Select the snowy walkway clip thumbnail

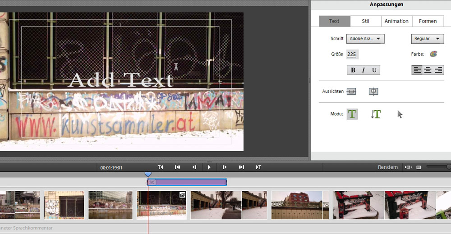pyautogui.click(x=229, y=205)
